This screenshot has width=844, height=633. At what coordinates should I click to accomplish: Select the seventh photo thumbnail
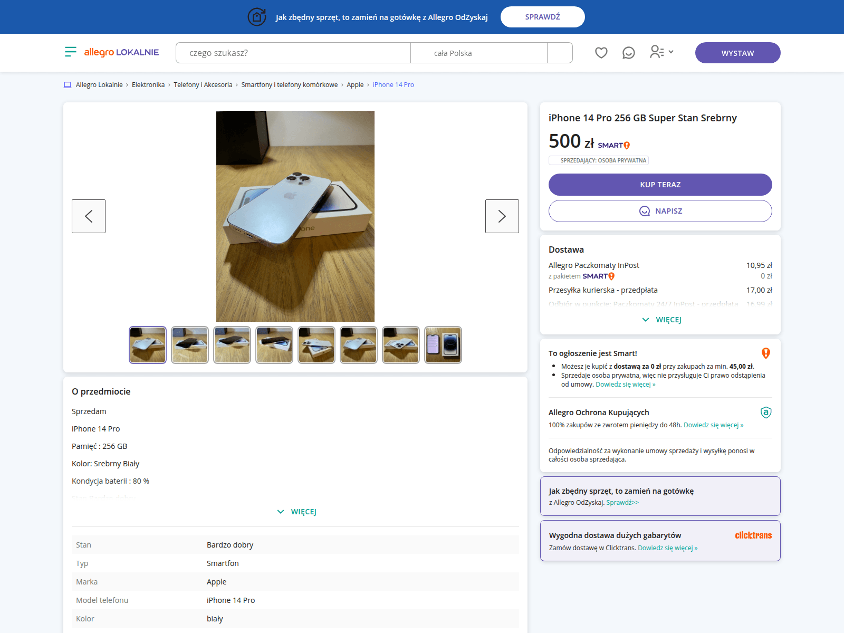coord(401,345)
